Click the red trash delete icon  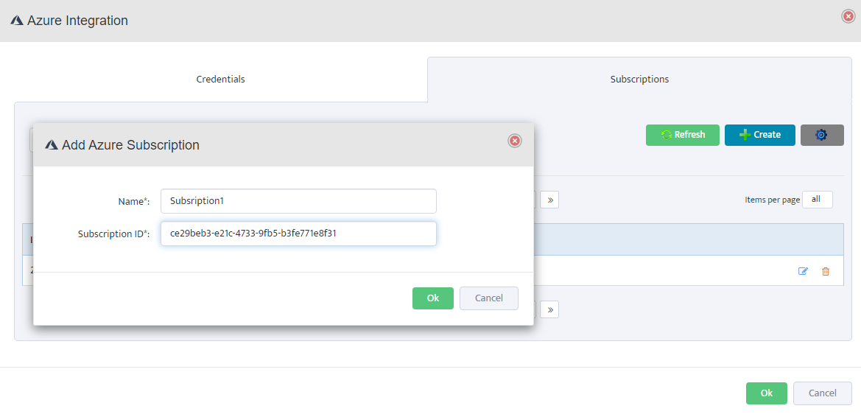click(825, 271)
